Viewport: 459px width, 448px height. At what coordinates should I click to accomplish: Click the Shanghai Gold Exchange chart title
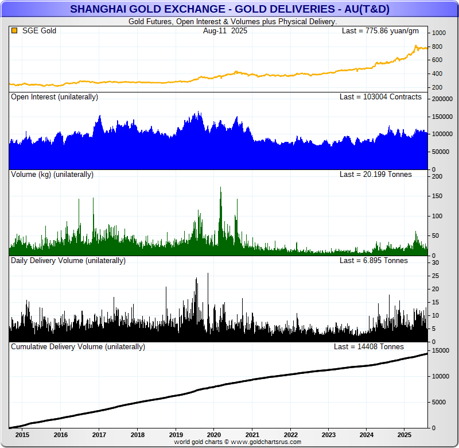tap(229, 9)
